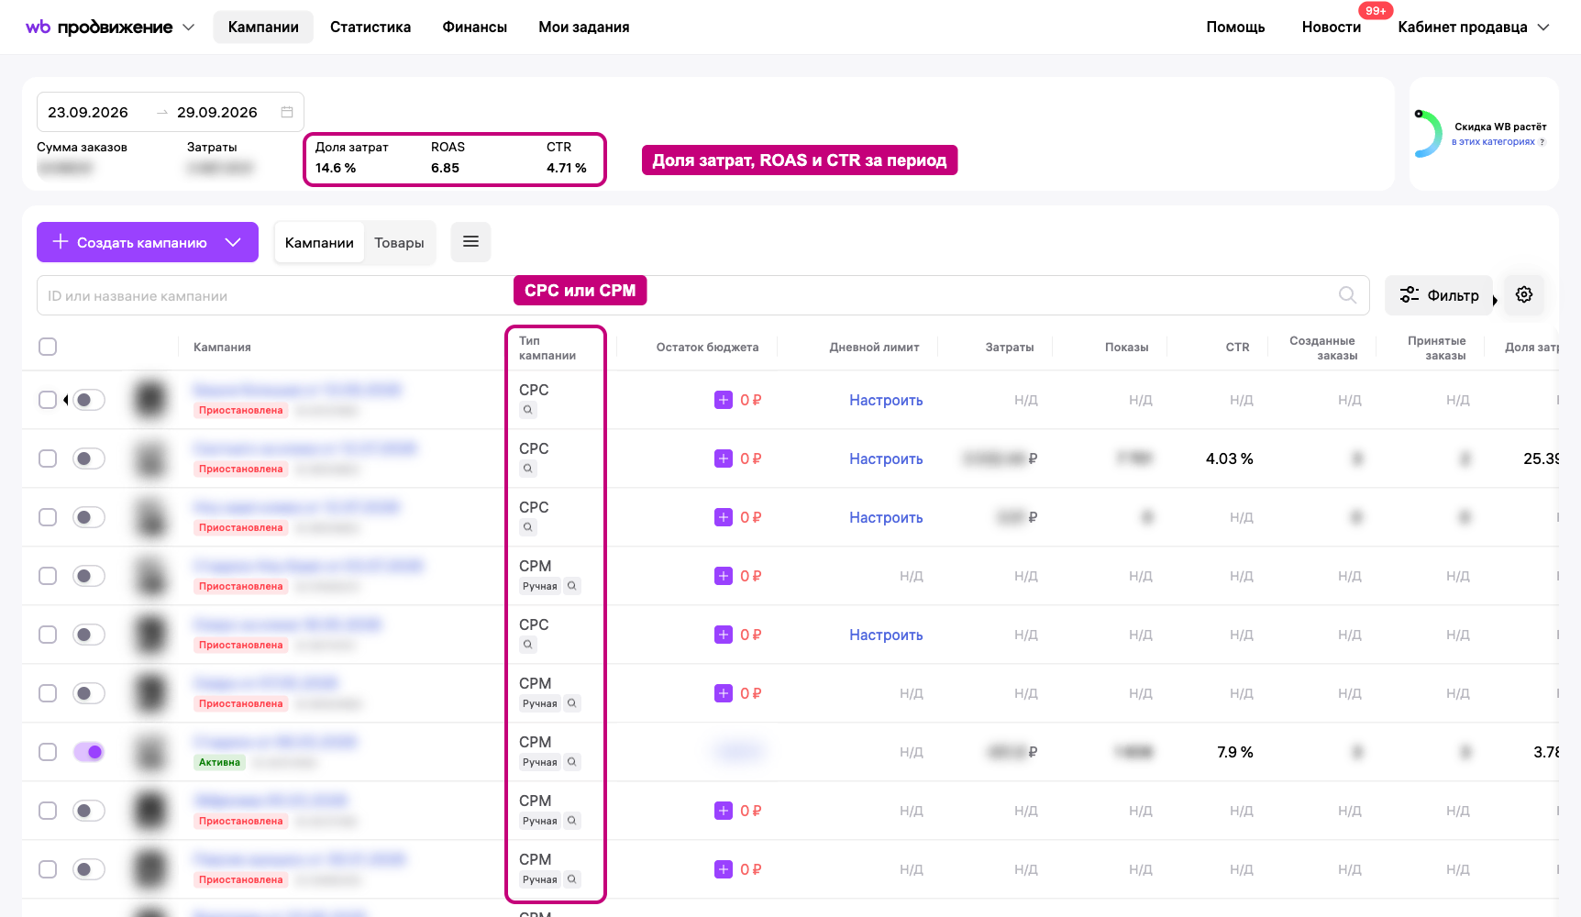Click the Тип кампании column header
The image size is (1581, 917).
click(x=547, y=348)
